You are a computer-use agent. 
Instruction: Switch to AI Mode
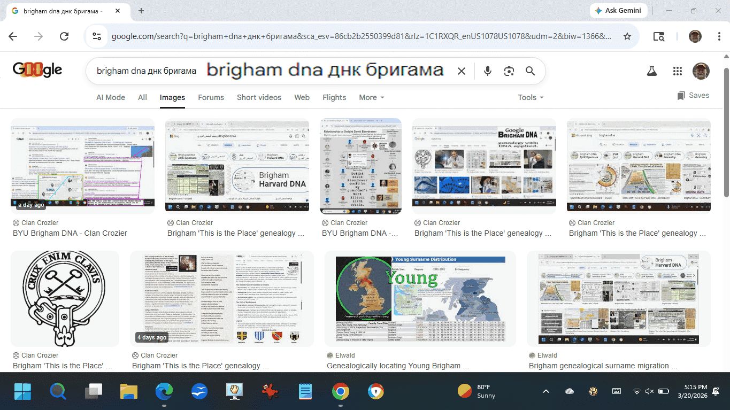[110, 97]
